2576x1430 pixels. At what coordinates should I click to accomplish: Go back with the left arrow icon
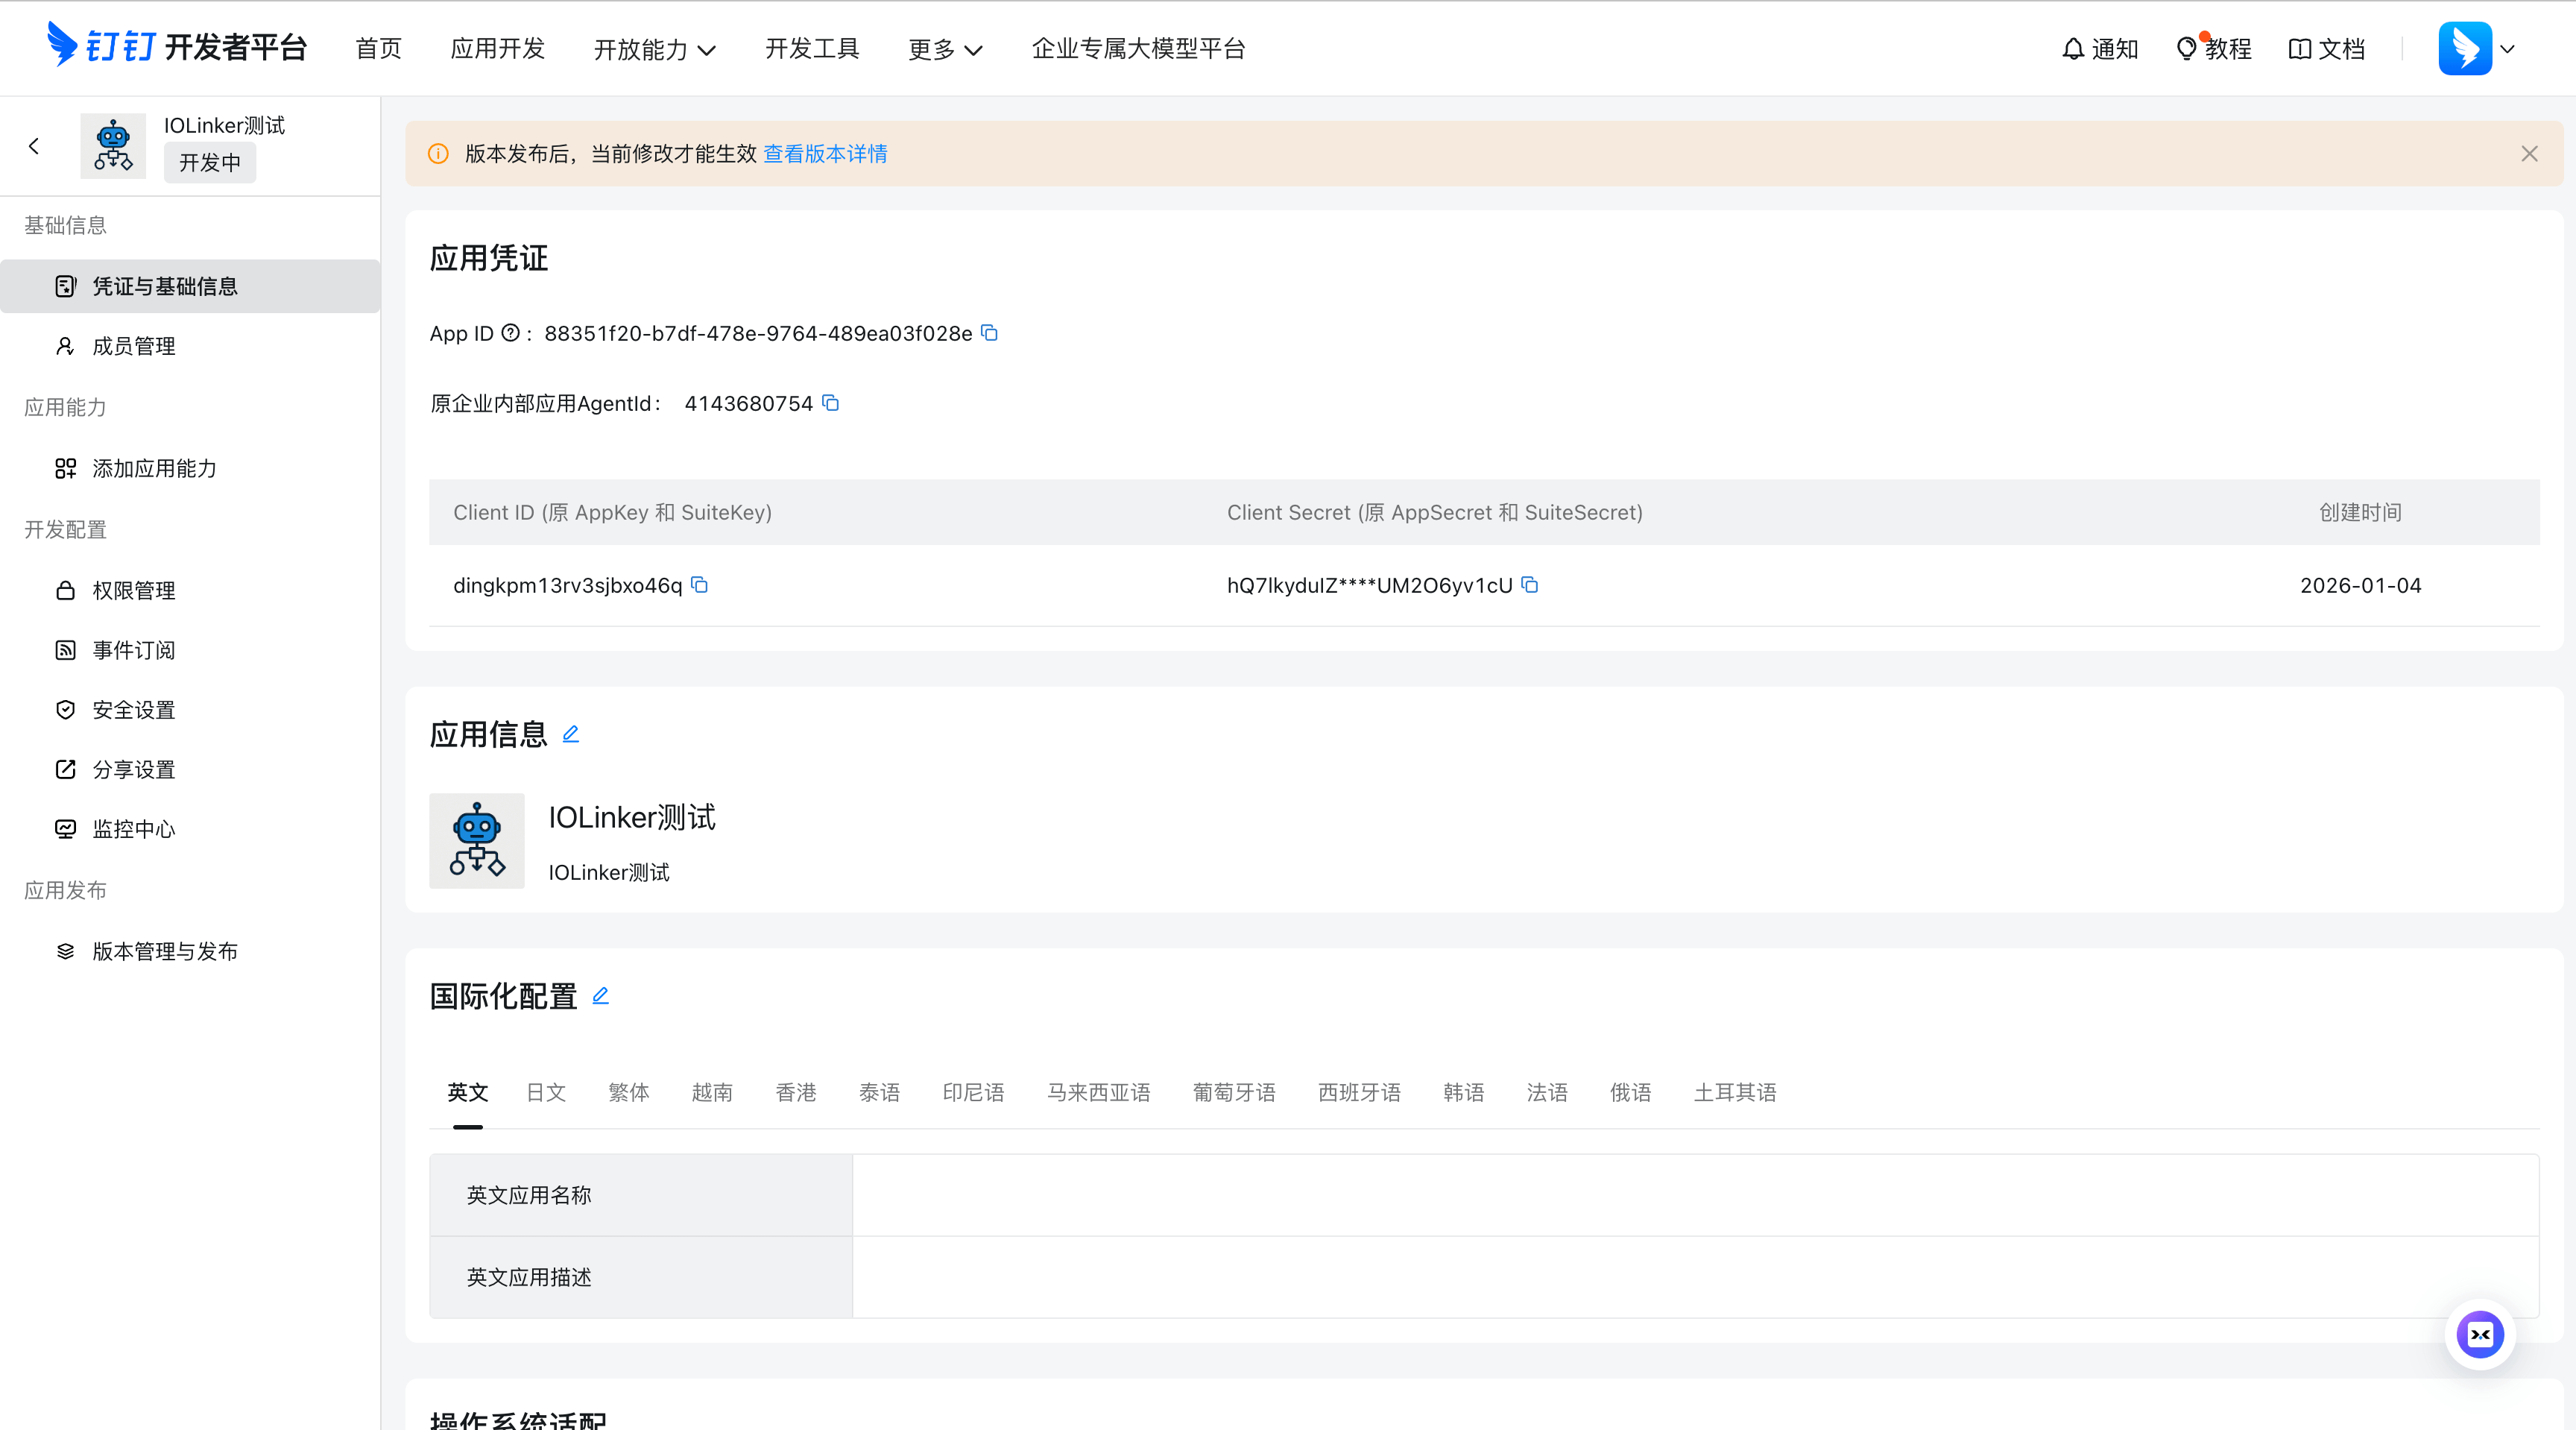[34, 146]
